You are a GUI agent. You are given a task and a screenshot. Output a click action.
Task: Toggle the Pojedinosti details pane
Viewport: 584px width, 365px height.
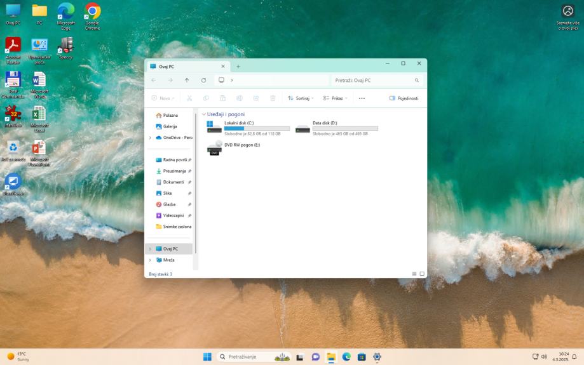[x=404, y=98]
